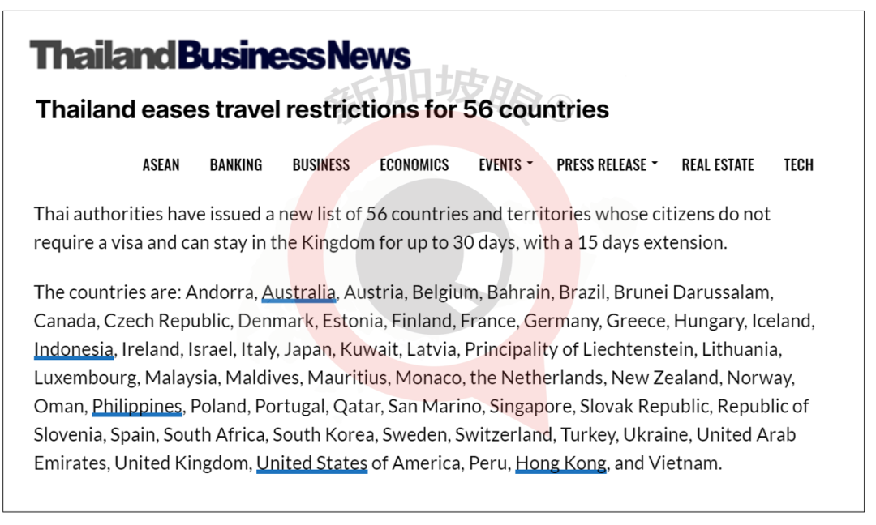Click the underlined Hong Kong text

560,463
